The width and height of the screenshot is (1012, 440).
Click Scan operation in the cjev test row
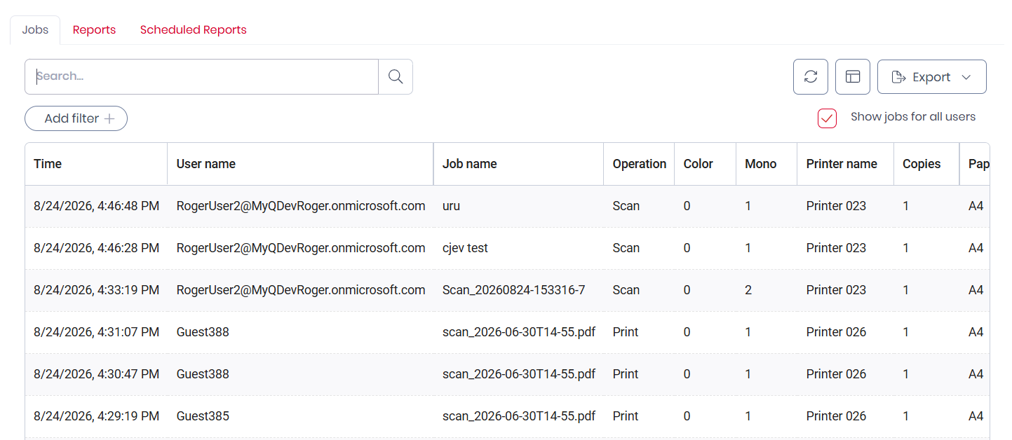[x=626, y=248]
